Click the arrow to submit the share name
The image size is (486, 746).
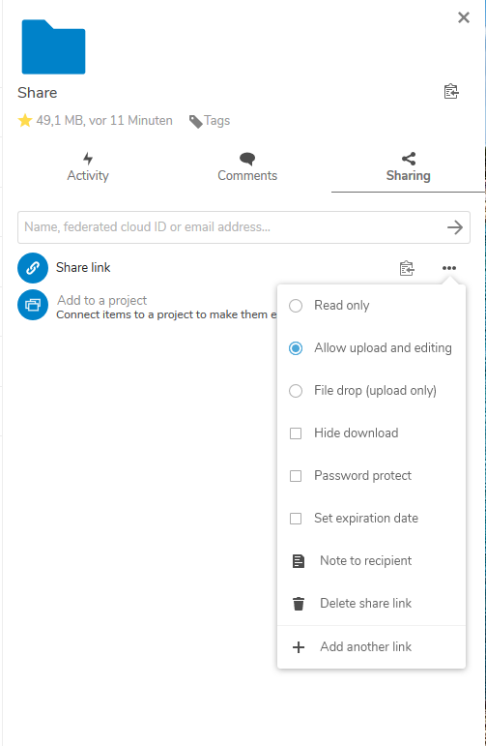[455, 227]
